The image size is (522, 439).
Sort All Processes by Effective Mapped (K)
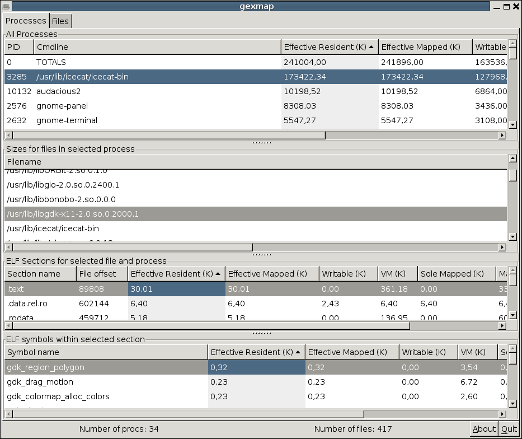425,47
